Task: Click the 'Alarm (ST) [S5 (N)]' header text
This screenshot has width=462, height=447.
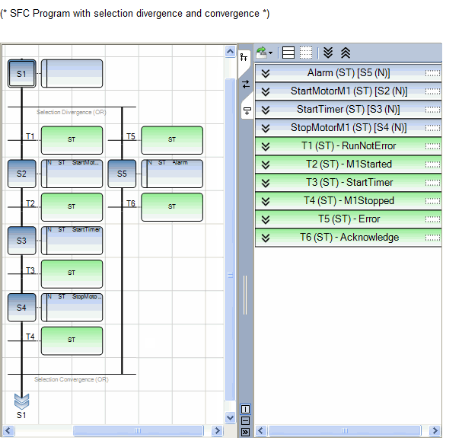Action: pos(349,73)
